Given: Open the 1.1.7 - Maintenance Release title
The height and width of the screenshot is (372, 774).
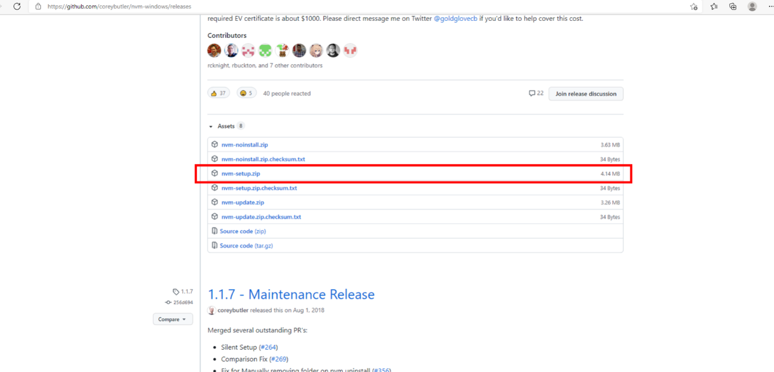Looking at the screenshot, I should coord(291,294).
